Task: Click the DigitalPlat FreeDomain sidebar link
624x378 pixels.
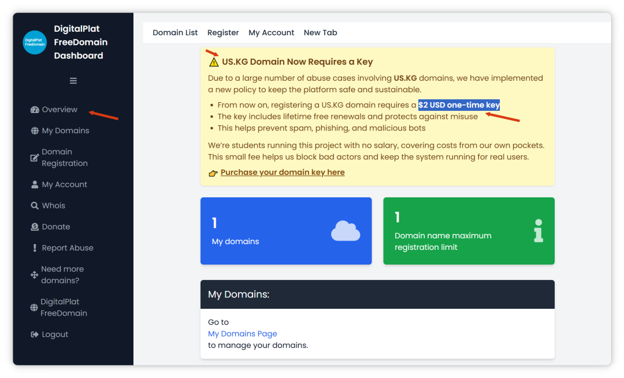Action: point(64,308)
